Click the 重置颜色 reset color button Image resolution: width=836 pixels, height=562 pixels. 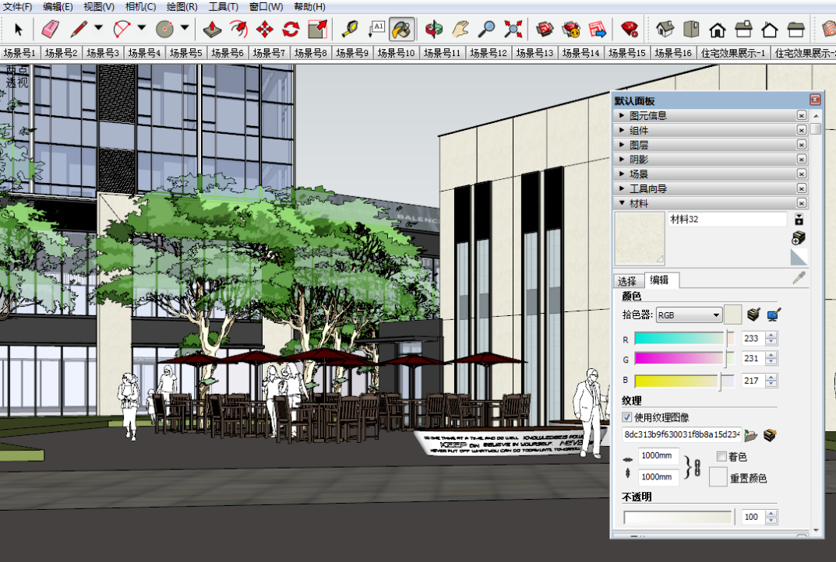click(718, 477)
